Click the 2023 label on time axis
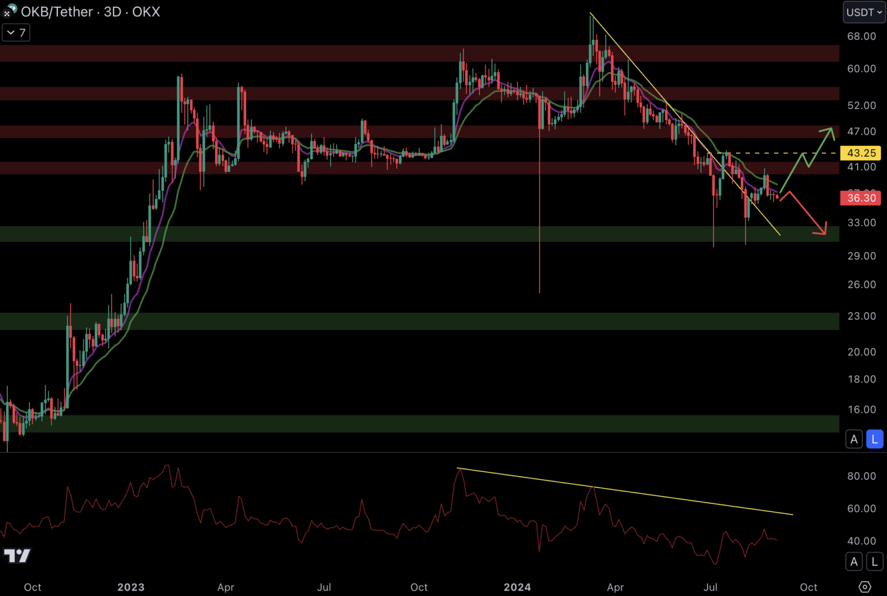The image size is (887, 596). click(x=131, y=587)
